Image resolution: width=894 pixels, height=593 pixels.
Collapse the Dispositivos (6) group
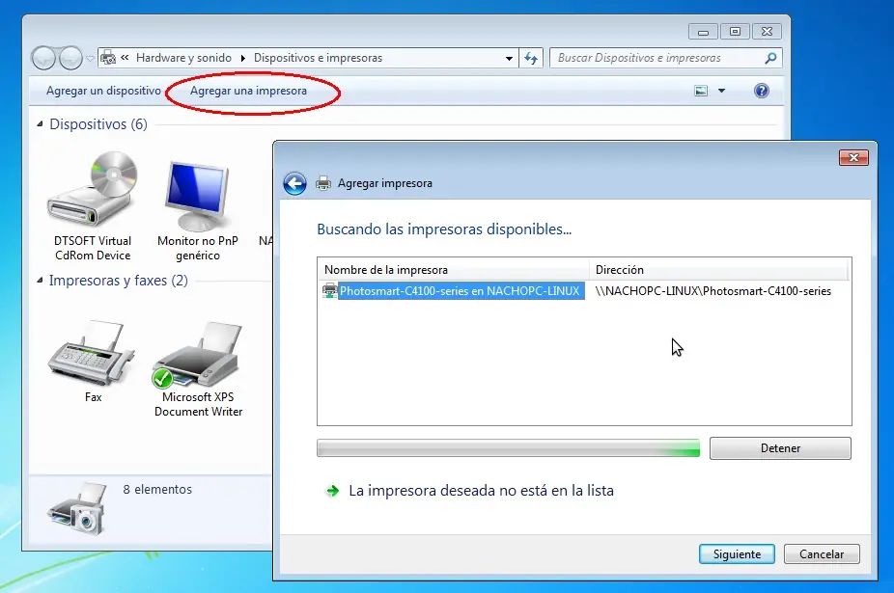[40, 124]
